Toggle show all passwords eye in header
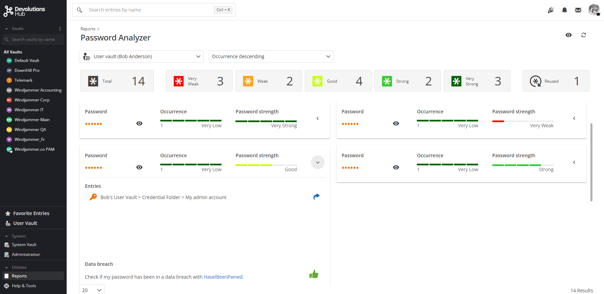 point(569,35)
